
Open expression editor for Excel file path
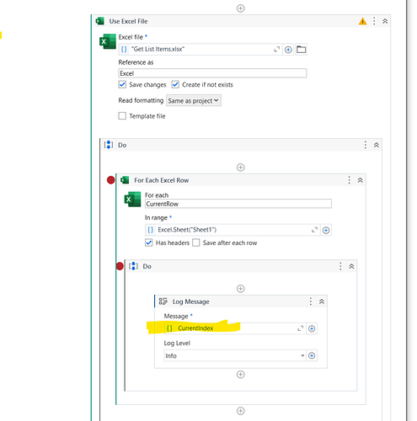click(x=276, y=50)
